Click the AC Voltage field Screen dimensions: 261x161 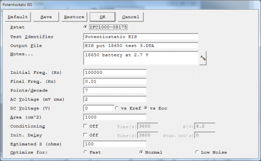coord(115,99)
